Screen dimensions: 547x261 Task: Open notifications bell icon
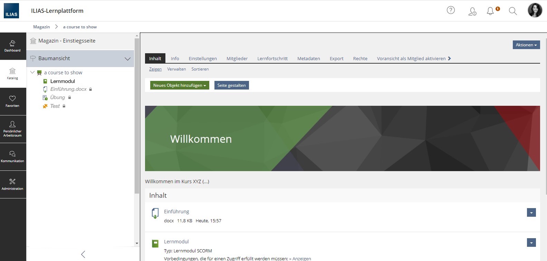coord(490,11)
